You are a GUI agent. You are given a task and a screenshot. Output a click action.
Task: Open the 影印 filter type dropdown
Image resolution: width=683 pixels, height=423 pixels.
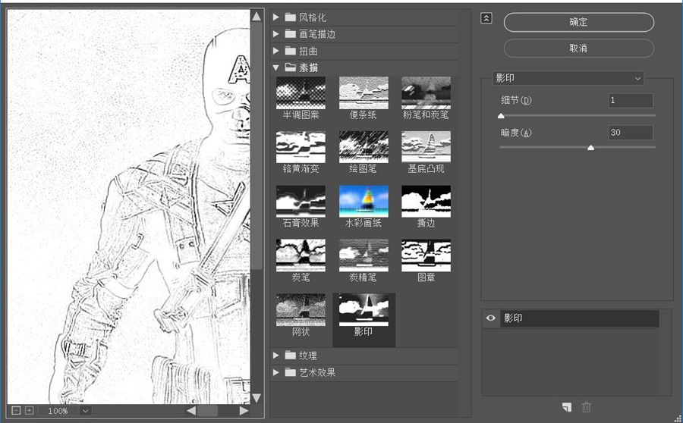pos(568,78)
